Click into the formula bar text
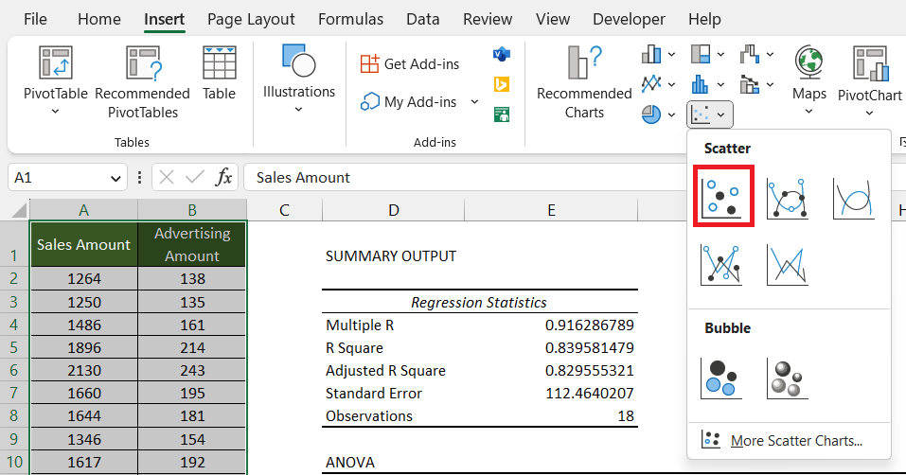The width and height of the screenshot is (906, 475). pos(462,177)
